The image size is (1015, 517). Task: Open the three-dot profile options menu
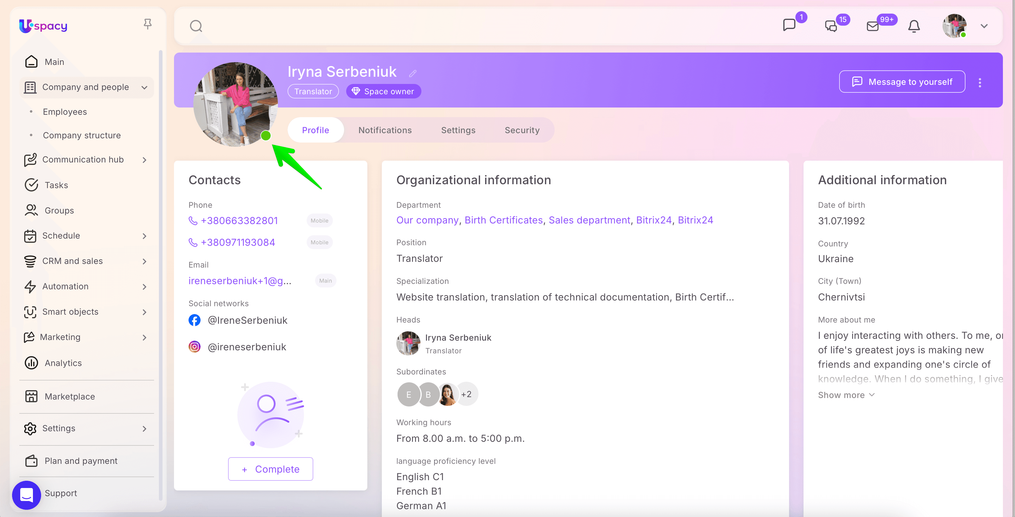980,82
